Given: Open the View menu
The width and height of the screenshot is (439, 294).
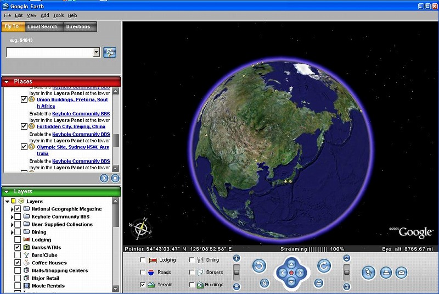Looking at the screenshot, I should pyautogui.click(x=32, y=15).
